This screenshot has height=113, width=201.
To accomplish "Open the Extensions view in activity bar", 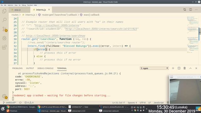I will pos(4,47).
